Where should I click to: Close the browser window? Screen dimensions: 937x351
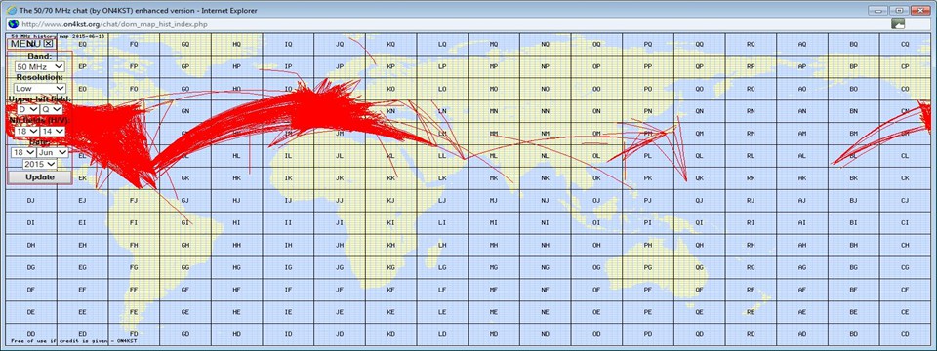pyautogui.click(x=919, y=10)
